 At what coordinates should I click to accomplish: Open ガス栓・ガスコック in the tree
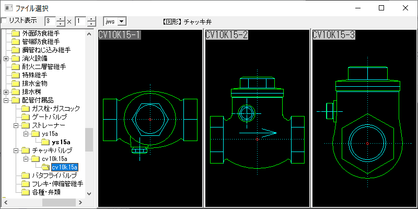[56, 109]
